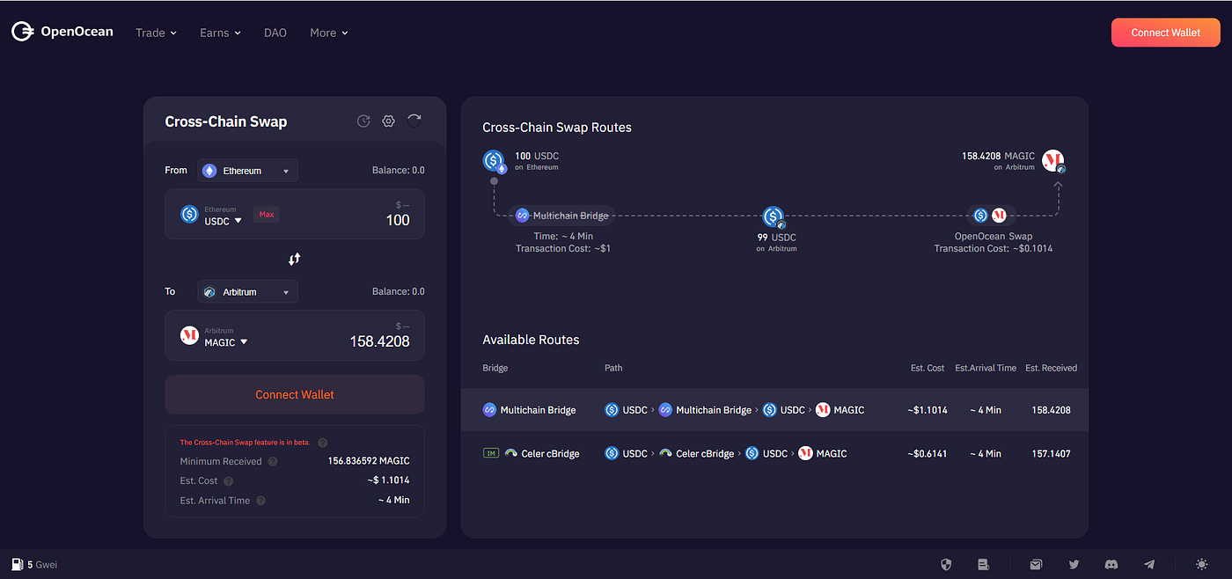This screenshot has width=1232, height=579.
Task: Open the DAO page
Action: 275,33
